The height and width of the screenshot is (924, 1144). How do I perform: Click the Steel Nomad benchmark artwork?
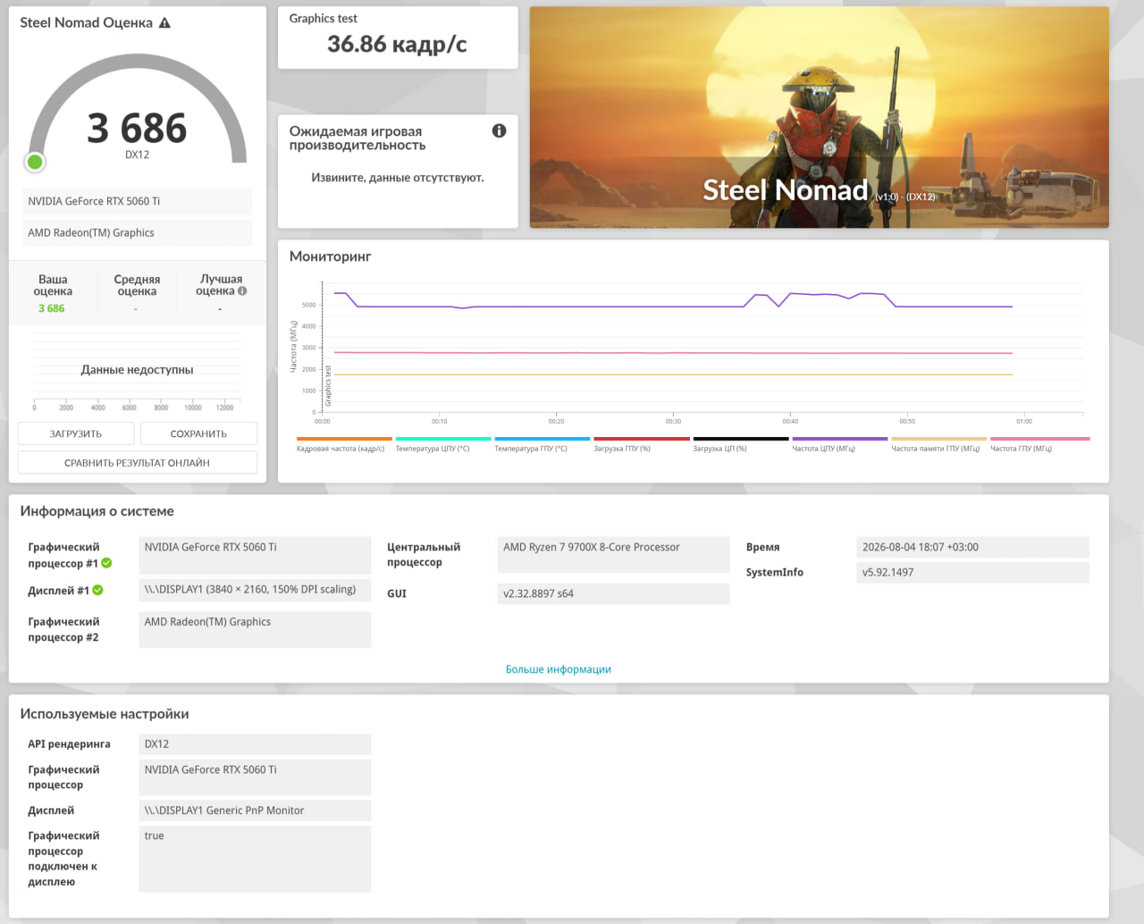click(x=819, y=117)
